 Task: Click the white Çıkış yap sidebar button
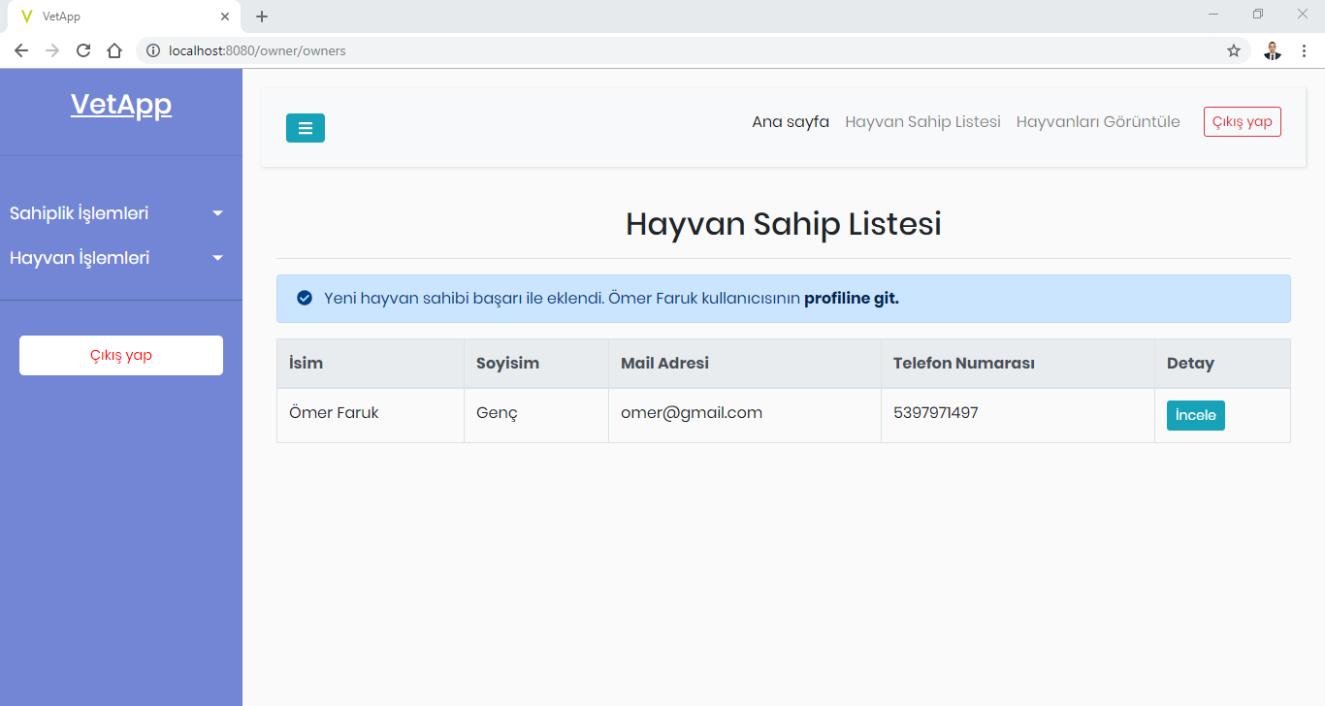[121, 355]
